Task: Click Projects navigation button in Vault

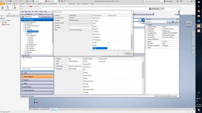Action: tap(37, 80)
